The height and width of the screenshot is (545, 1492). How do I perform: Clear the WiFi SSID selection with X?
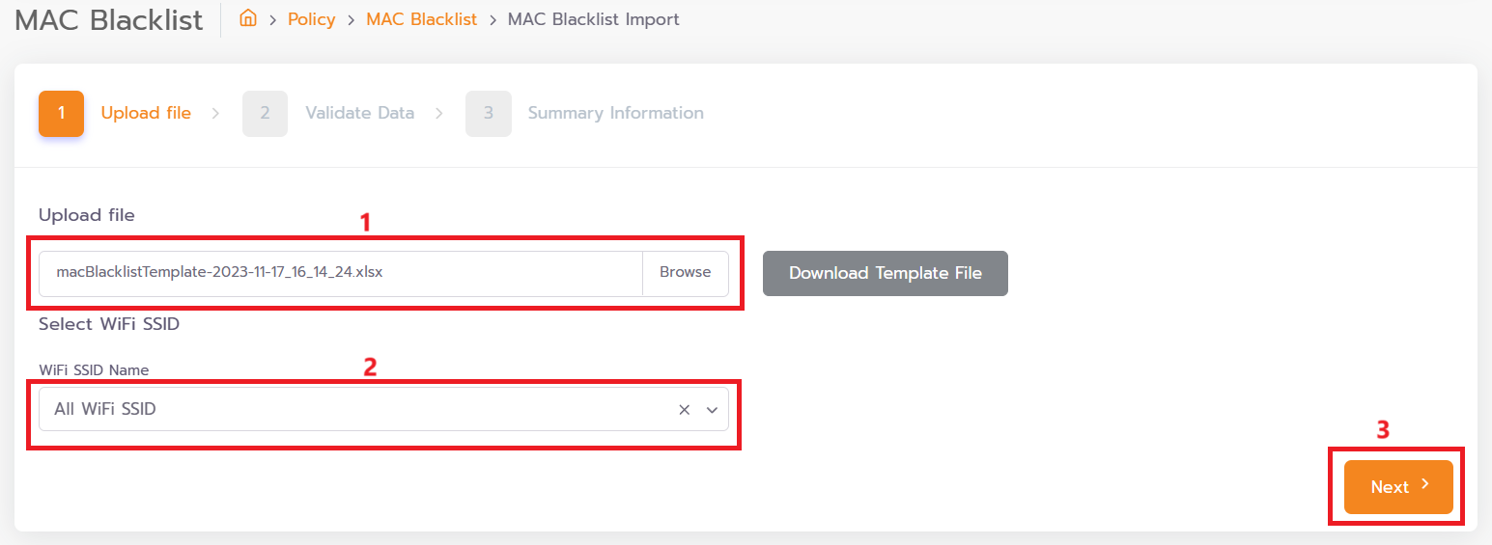684,410
